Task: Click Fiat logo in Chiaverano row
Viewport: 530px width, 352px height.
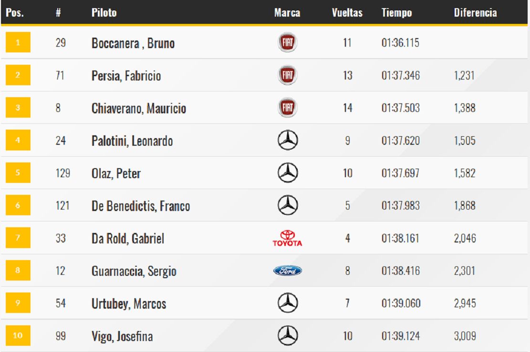Action: pyautogui.click(x=287, y=108)
